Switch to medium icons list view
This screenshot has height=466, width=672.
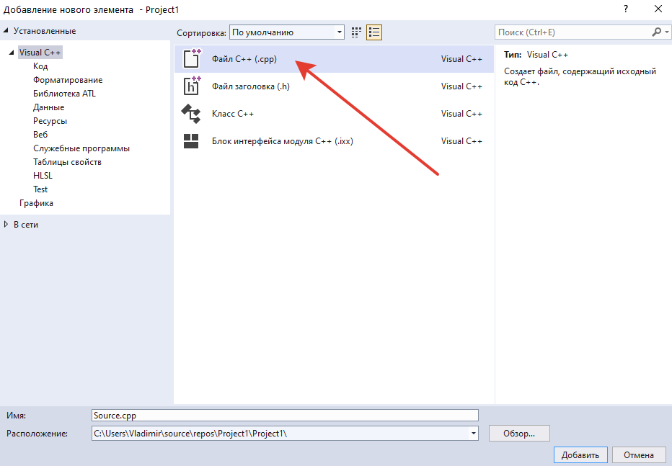(x=374, y=32)
